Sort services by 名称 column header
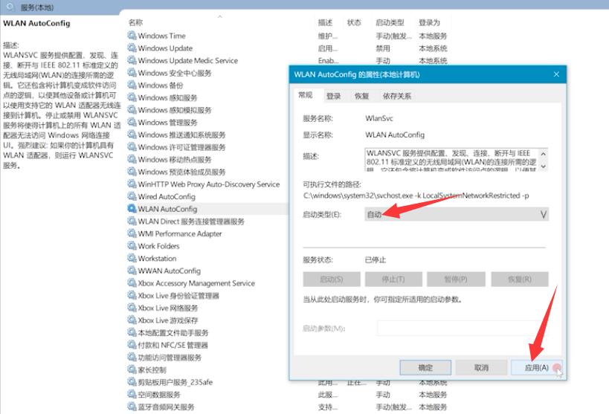This screenshot has width=609, height=414. tap(136, 22)
